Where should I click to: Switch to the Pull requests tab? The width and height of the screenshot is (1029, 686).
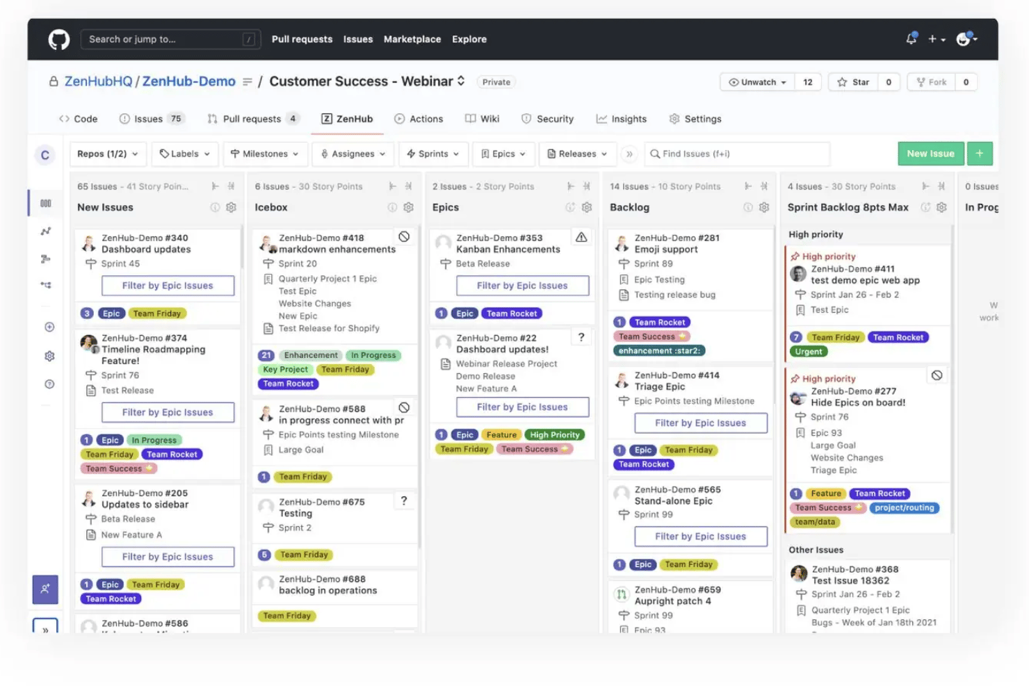coord(253,119)
